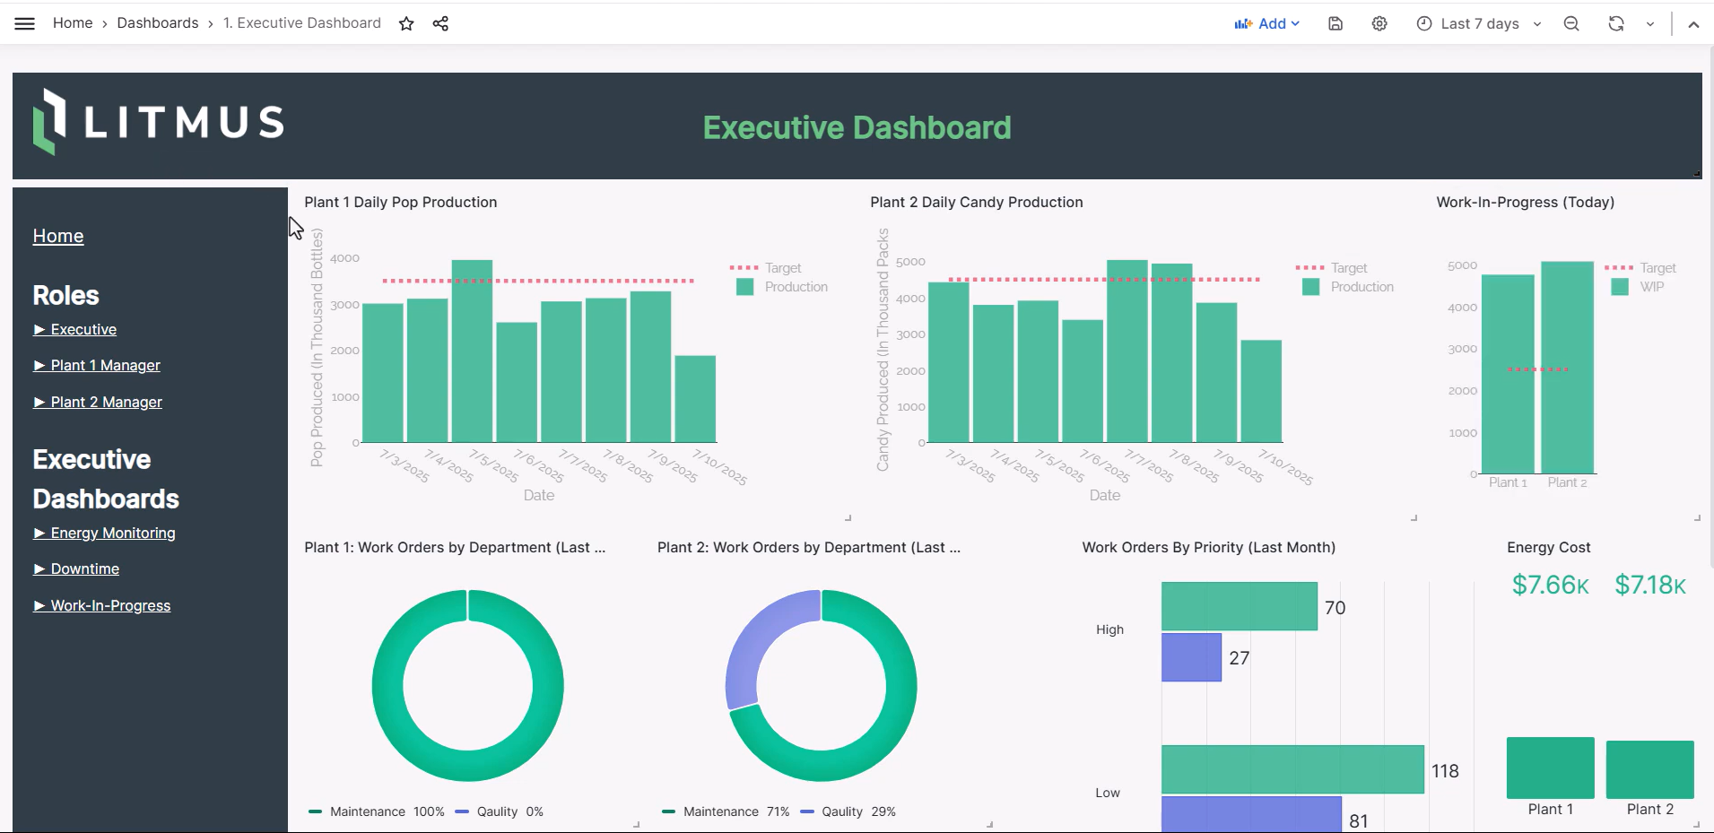The image size is (1714, 833).
Task: Zoom out the time range
Action: tap(1571, 23)
